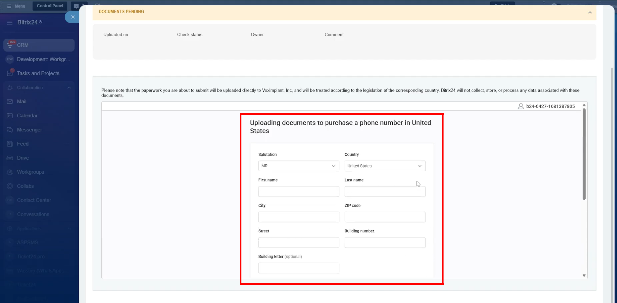
Task: Close the slider panel with X button
Action: pyautogui.click(x=73, y=17)
